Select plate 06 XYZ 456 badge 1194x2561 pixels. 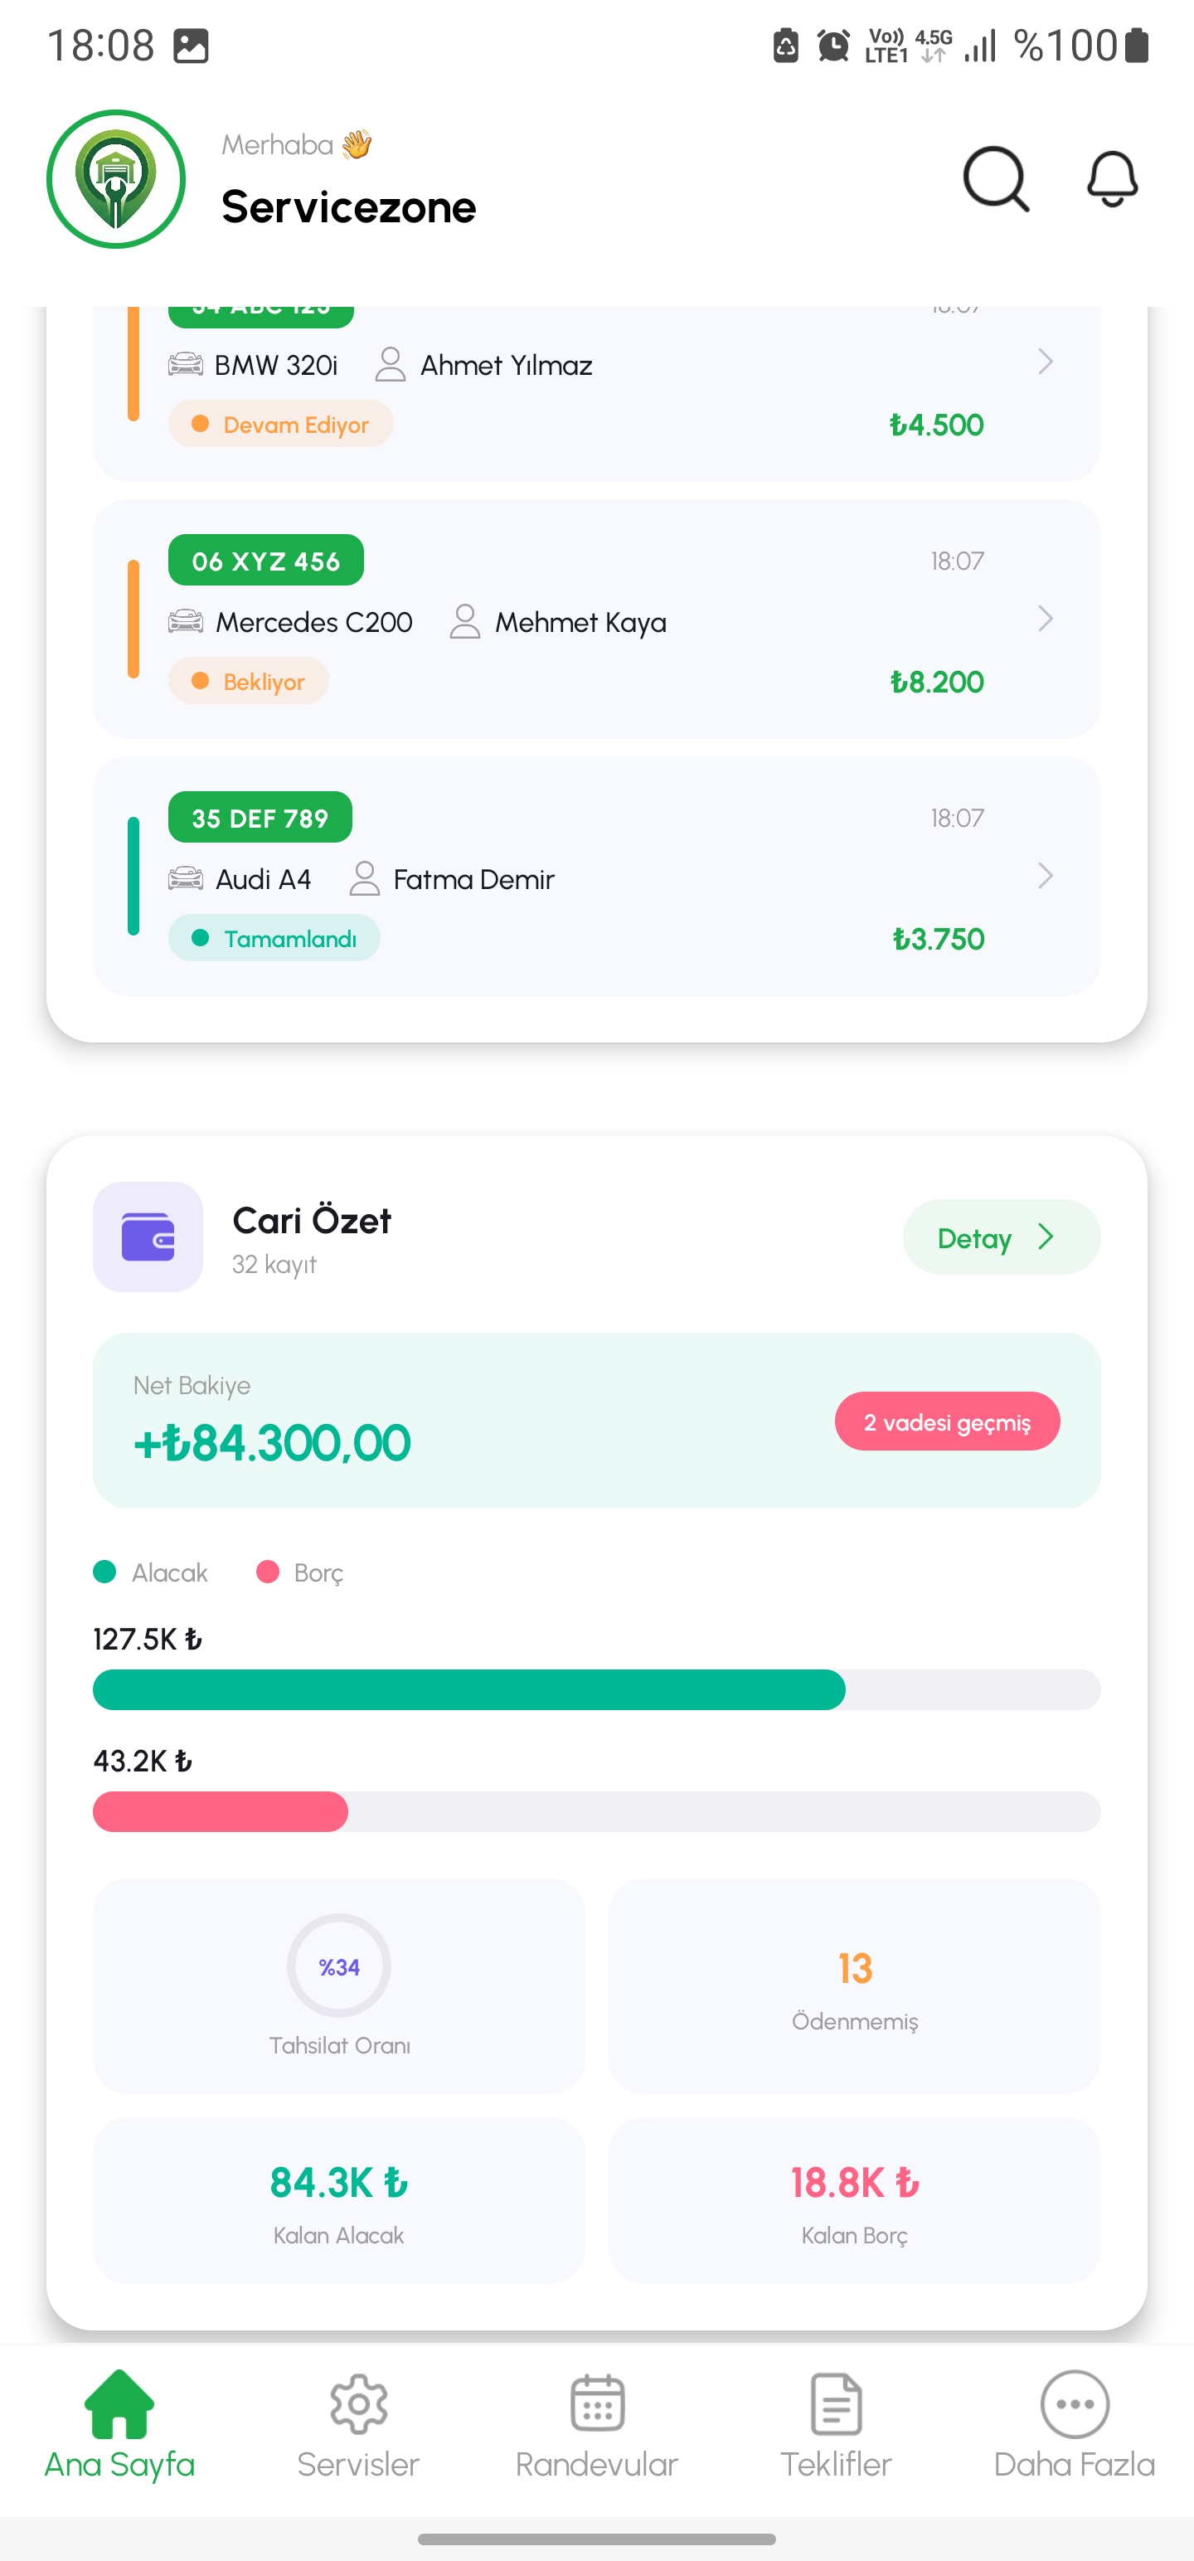pyautogui.click(x=265, y=561)
